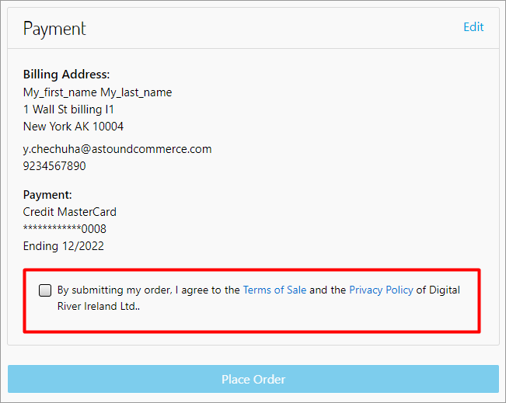Click the Billing Address label
506x403 pixels.
click(x=66, y=75)
